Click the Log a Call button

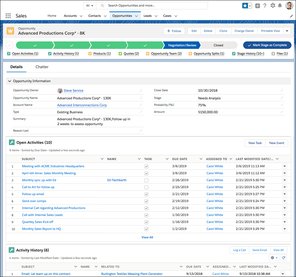239,250
